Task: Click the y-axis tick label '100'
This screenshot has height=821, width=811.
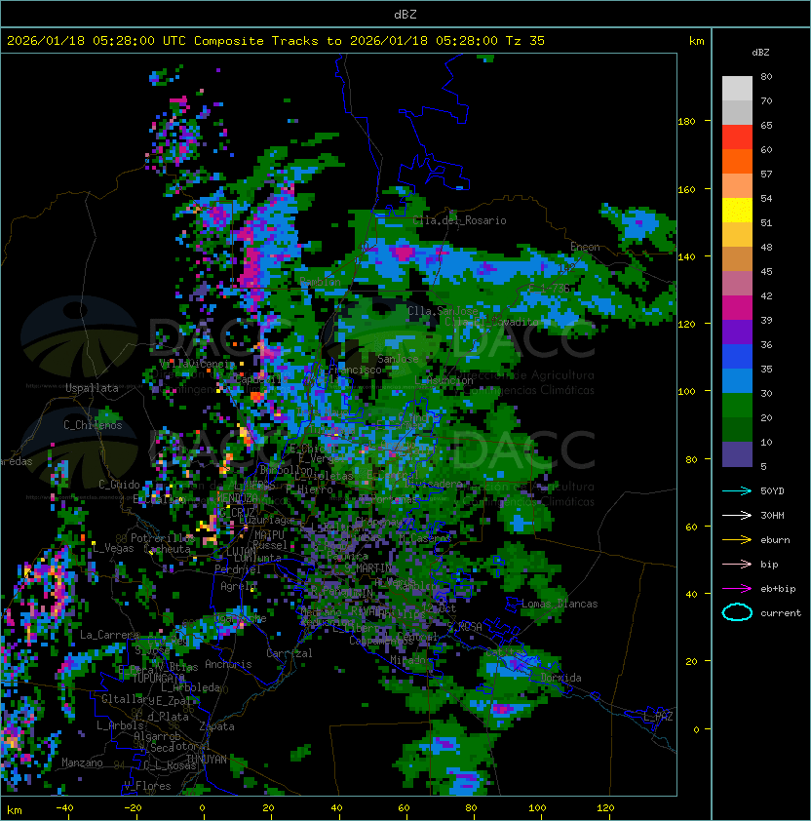Action: tap(686, 392)
